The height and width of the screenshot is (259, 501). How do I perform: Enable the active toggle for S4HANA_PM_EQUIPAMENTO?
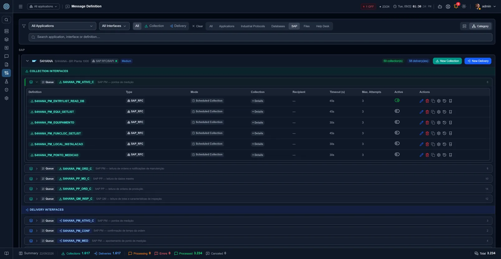[397, 122]
